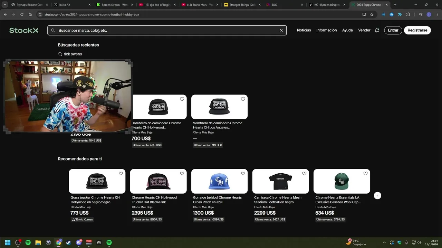Open File Explorer from the taskbar
442x248 pixels.
coord(38,242)
